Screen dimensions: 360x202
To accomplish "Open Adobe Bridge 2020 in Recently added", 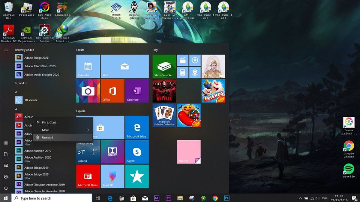I will (x=43, y=58).
